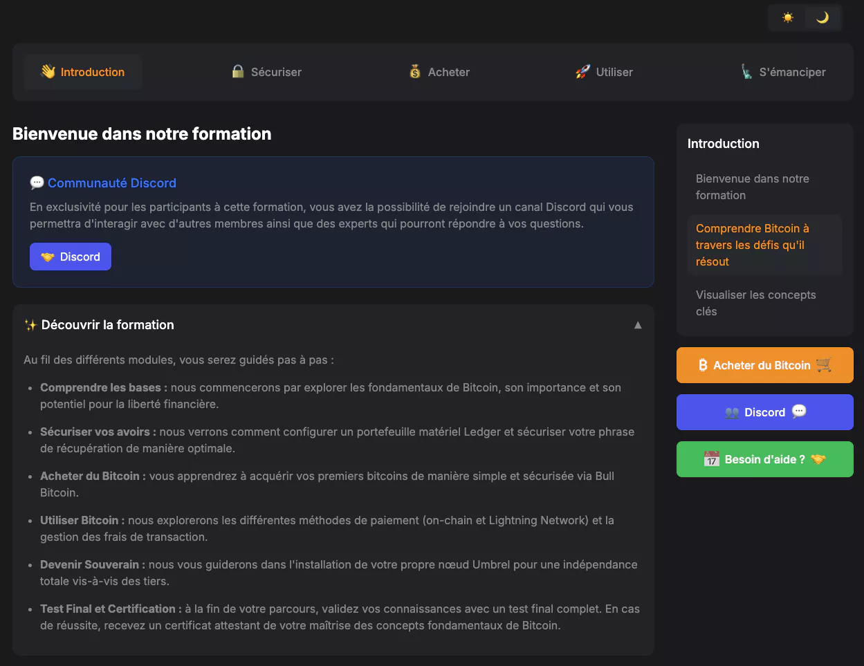Click the Statue of Liberty icon
Viewport: 864px width, 666px height.
click(x=746, y=72)
